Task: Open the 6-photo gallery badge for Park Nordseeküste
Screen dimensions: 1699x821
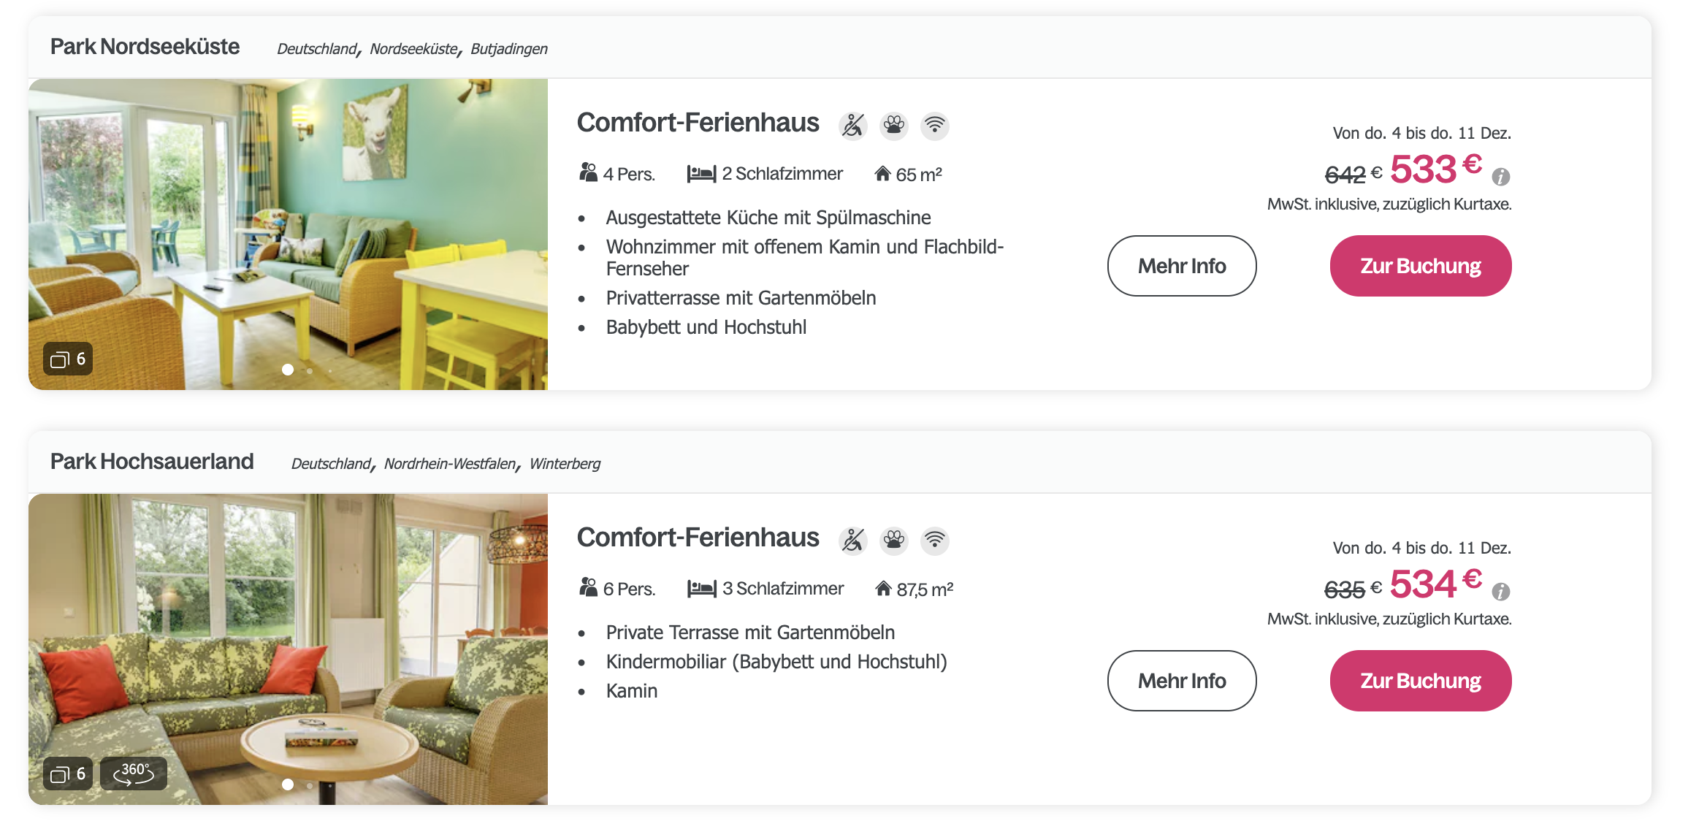Action: [x=68, y=359]
